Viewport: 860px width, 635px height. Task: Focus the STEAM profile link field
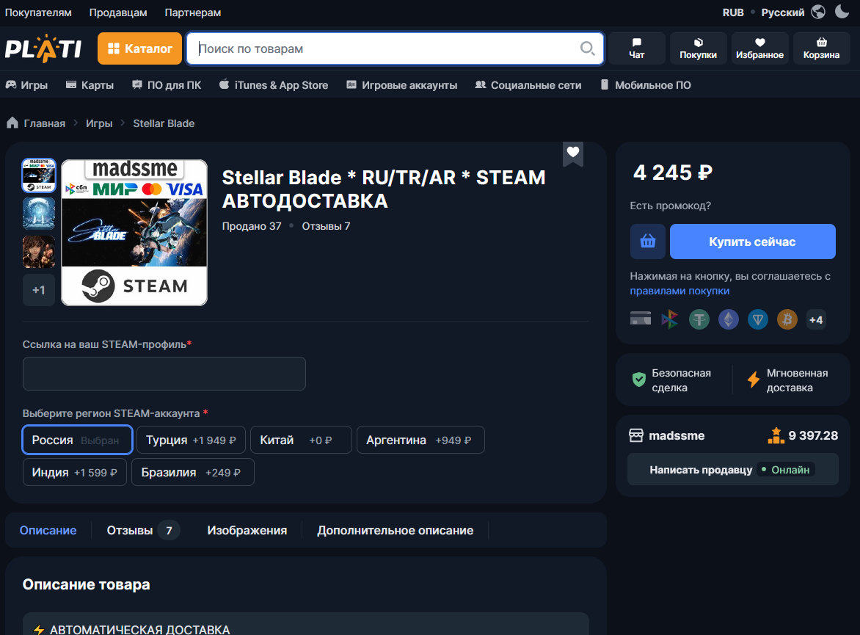pos(164,374)
